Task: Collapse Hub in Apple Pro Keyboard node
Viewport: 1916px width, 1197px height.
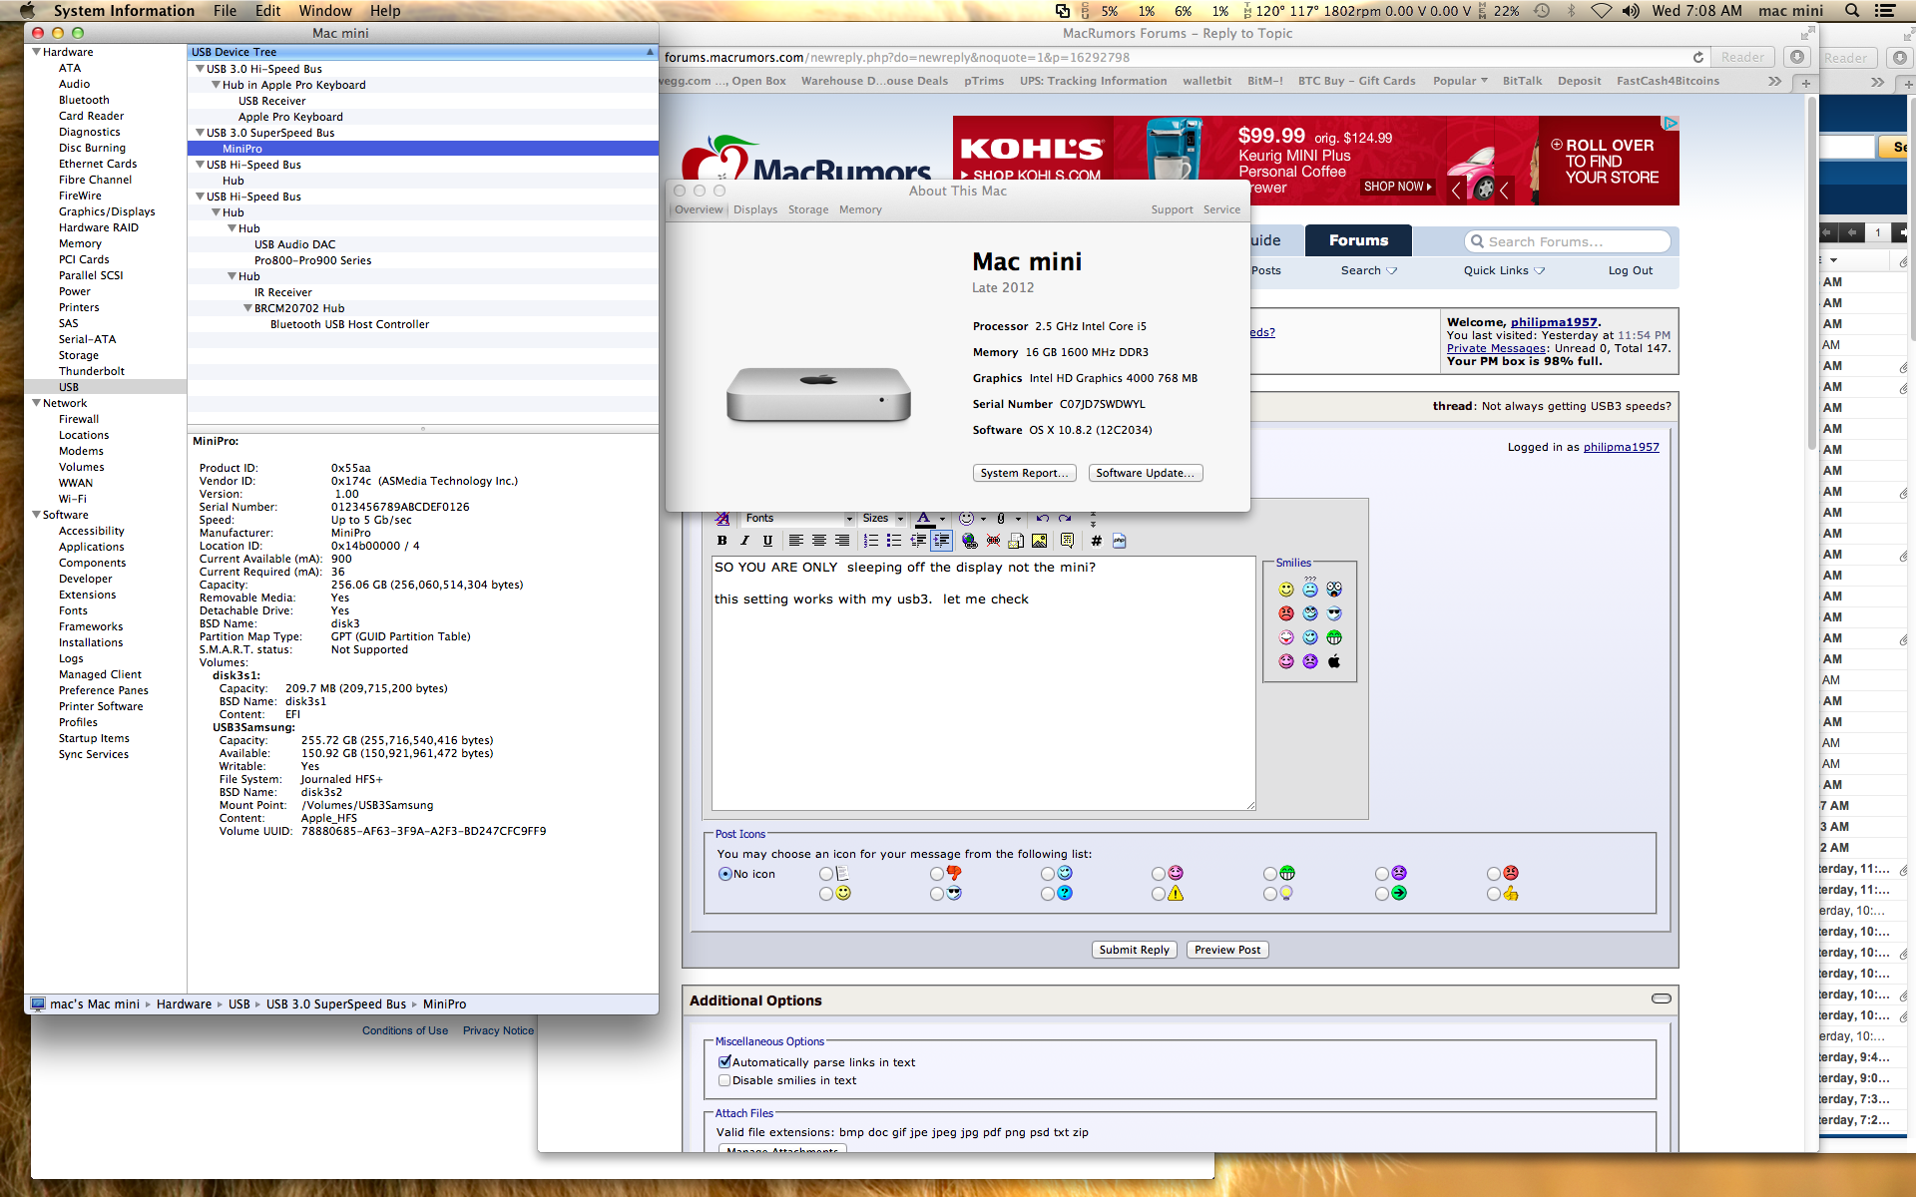Action: [x=216, y=85]
